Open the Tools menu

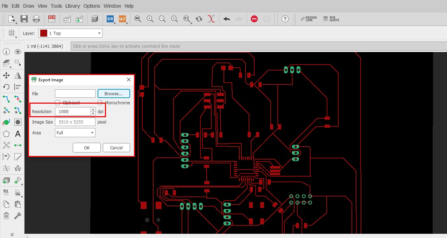click(x=56, y=6)
